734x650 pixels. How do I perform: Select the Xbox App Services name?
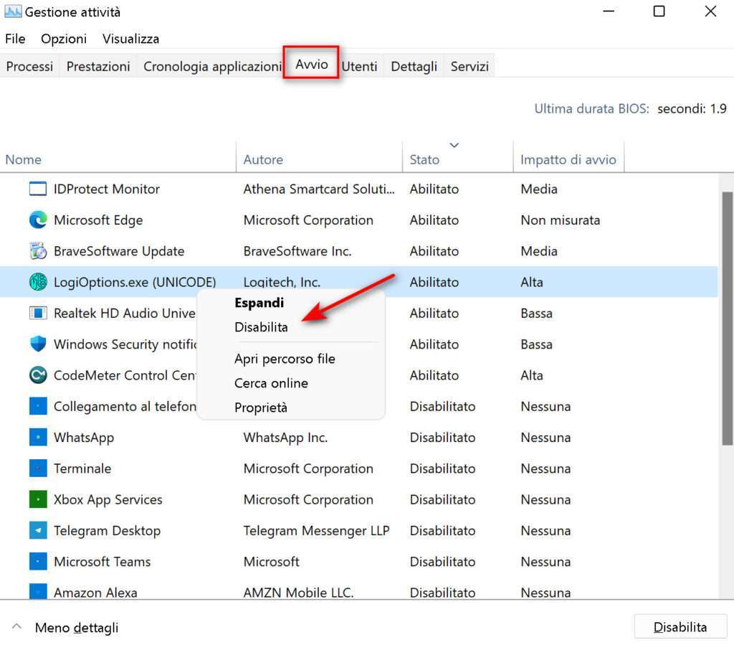point(108,499)
